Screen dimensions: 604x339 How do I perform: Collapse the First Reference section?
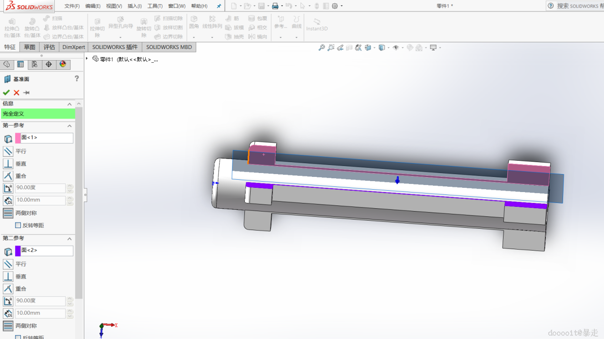pos(70,126)
